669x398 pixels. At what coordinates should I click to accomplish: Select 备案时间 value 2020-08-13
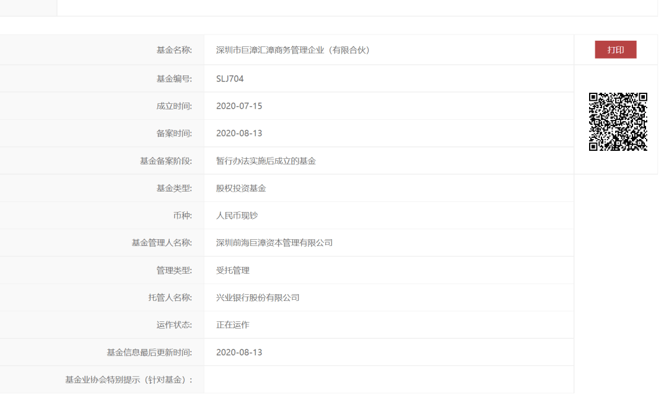[239, 133]
